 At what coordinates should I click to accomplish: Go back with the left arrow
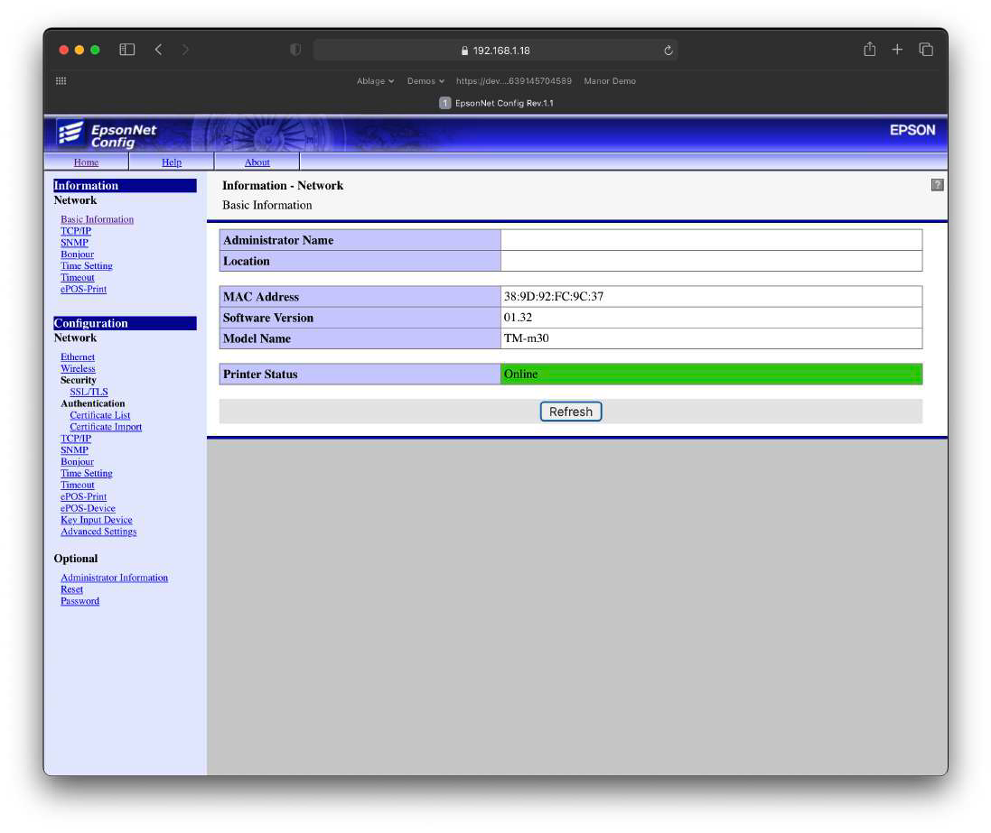[x=159, y=50]
